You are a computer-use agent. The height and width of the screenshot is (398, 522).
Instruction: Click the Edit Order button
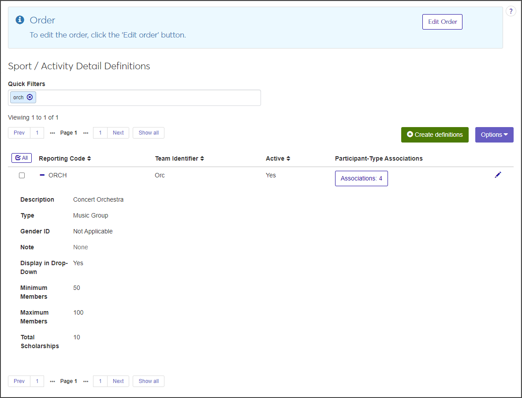click(x=442, y=22)
